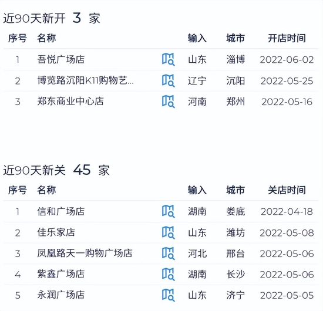This screenshot has width=323, height=311.
Task: Open map search icon for 吾悦广场店
Action: 169,60
